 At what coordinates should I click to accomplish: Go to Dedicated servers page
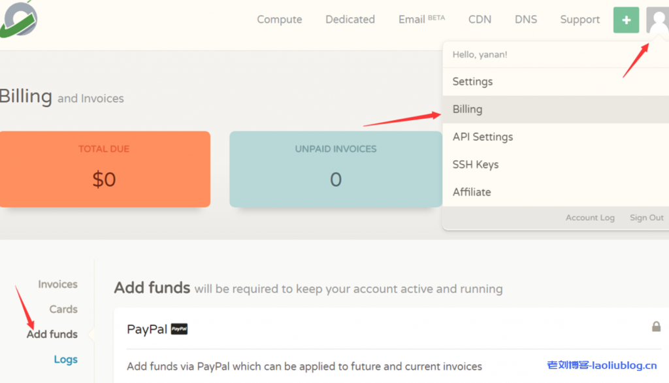pyautogui.click(x=350, y=20)
